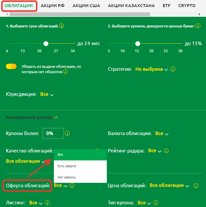Click info icon next to bond term heading

coord(62,26)
